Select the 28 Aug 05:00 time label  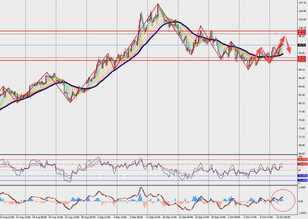(88, 217)
